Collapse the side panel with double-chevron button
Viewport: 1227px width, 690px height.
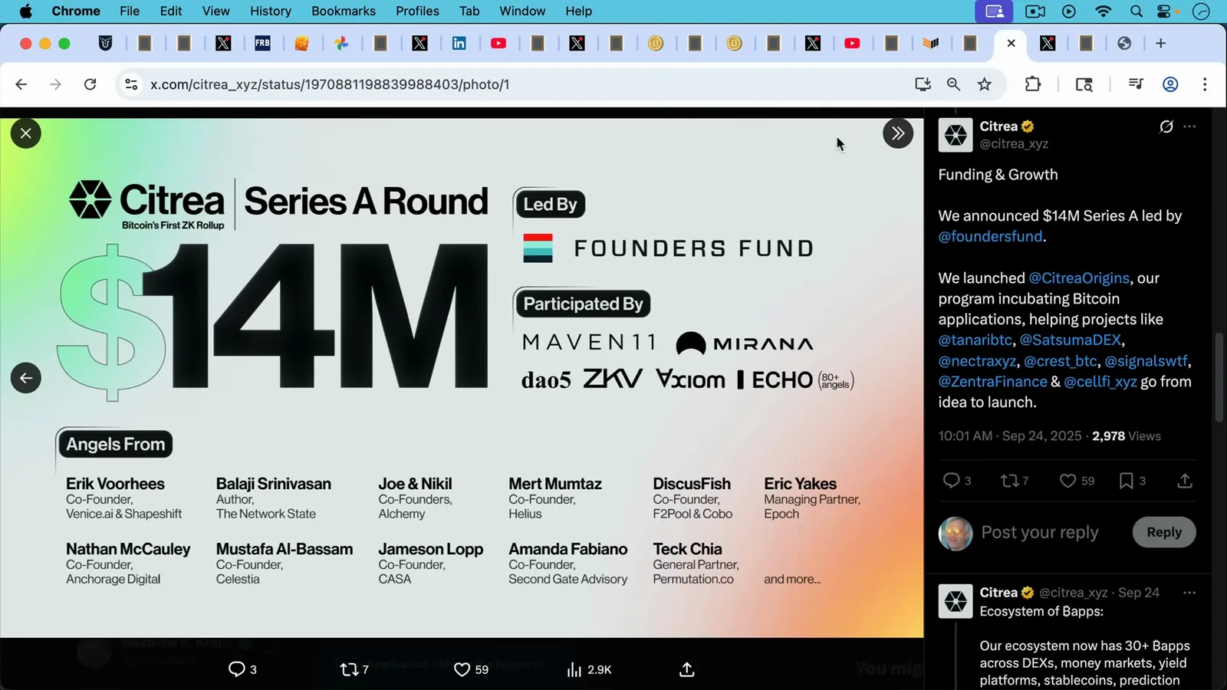(x=898, y=133)
